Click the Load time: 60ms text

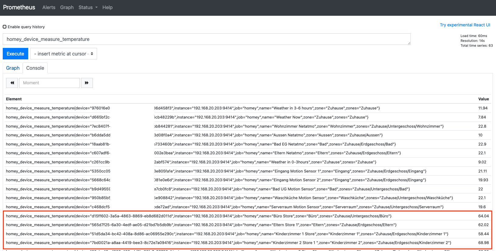pos(474,36)
